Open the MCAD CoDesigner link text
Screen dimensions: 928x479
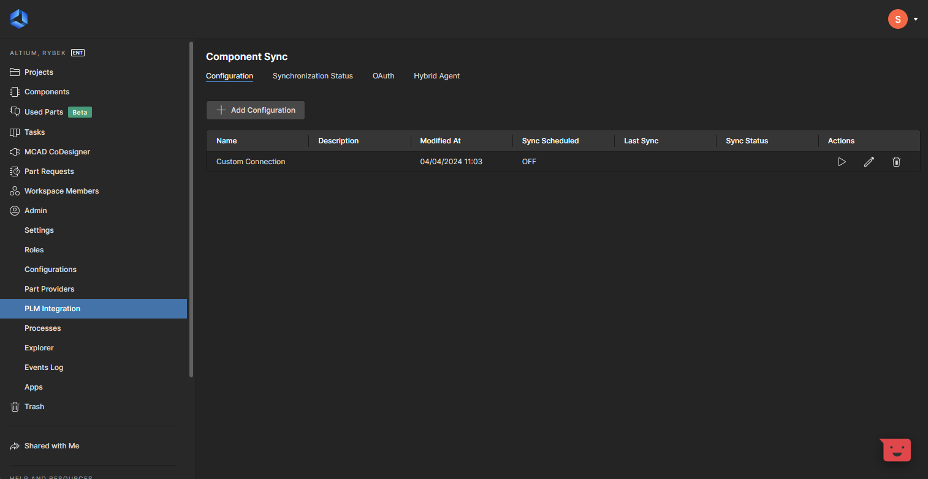click(x=58, y=152)
